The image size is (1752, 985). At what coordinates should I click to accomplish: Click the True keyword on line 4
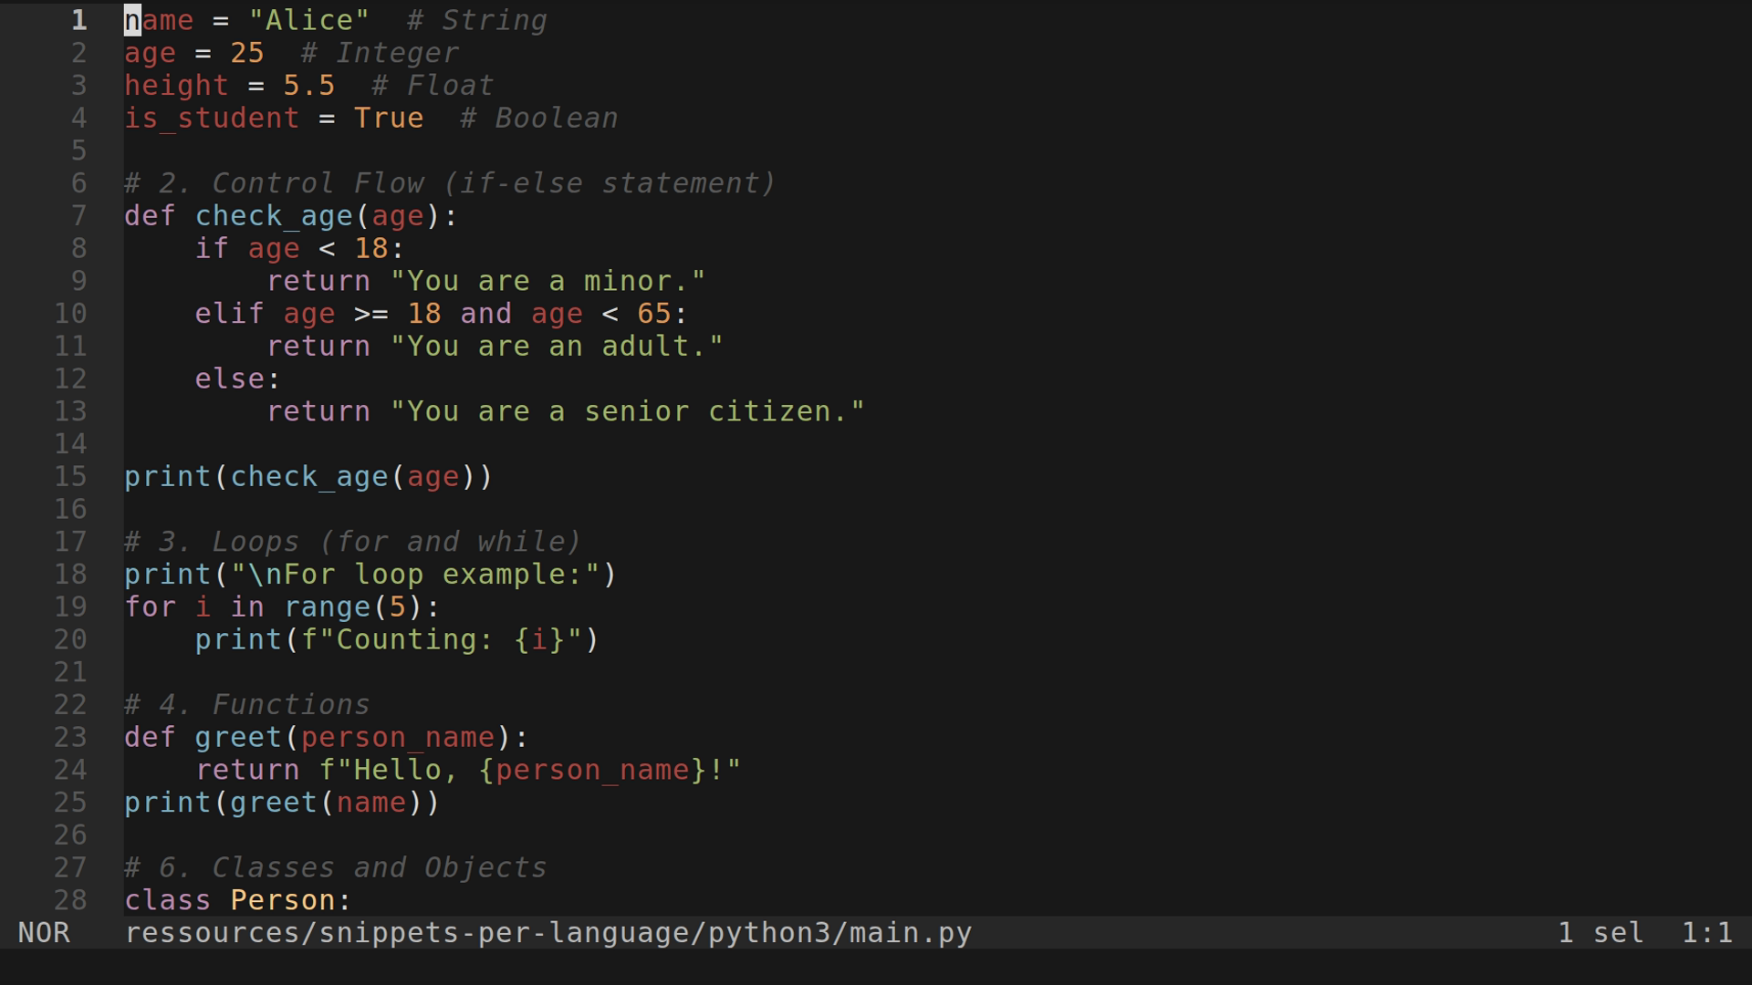[x=389, y=117]
